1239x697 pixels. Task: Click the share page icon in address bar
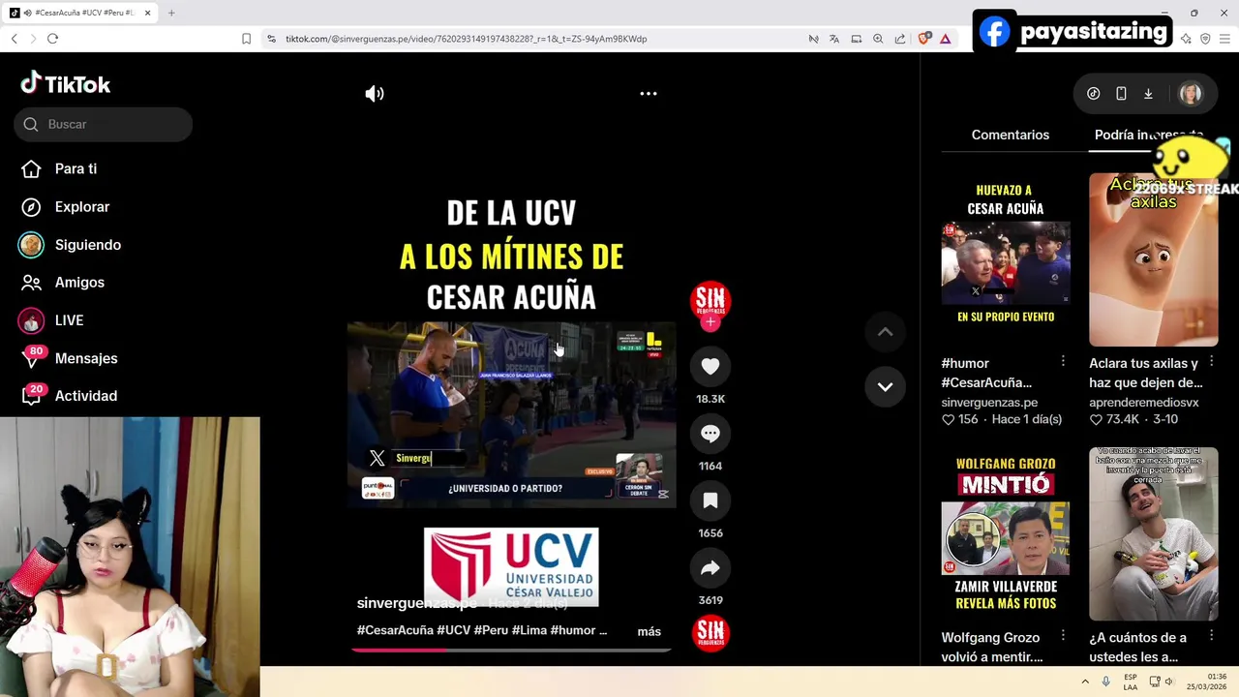[900, 39]
